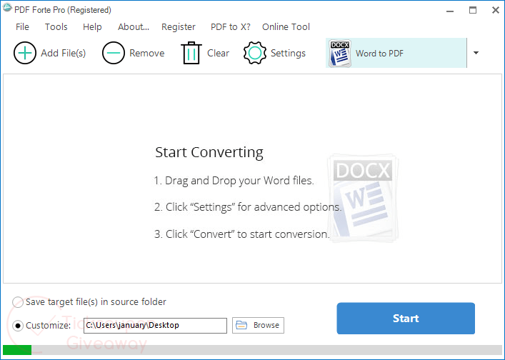This screenshot has height=360, width=505.
Task: Click the Settings for advanced options instruction
Action: click(248, 207)
